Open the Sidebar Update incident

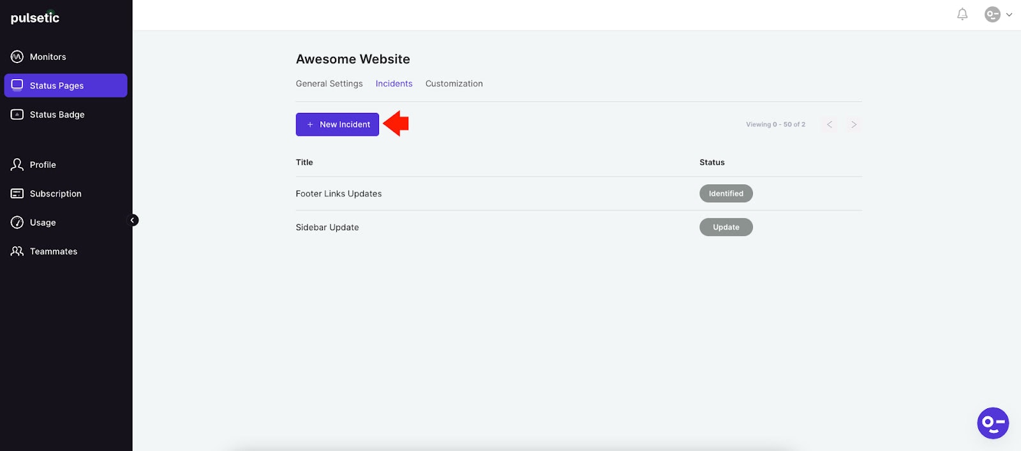(x=327, y=227)
